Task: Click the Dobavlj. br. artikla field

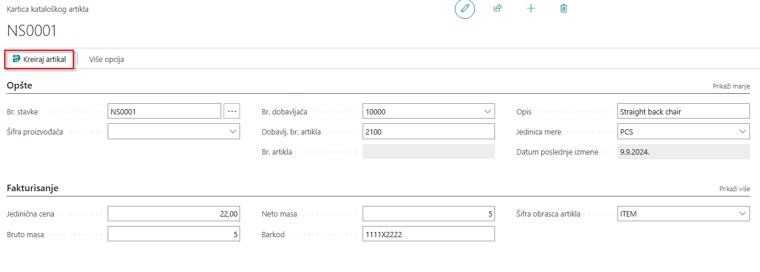Action: click(x=428, y=132)
